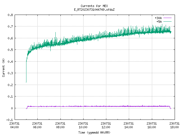Click the 04:00 time tick label
This screenshot has width=180, height=135.
[14, 127]
